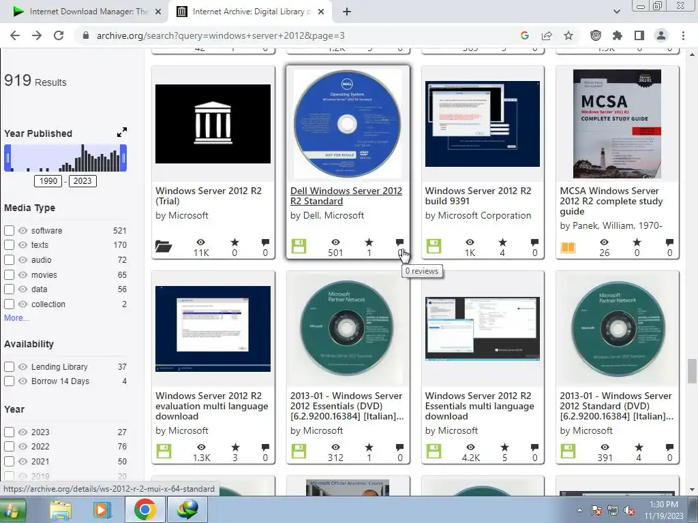Check the collection media type checkbox
This screenshot has height=523, width=698.
click(x=9, y=304)
